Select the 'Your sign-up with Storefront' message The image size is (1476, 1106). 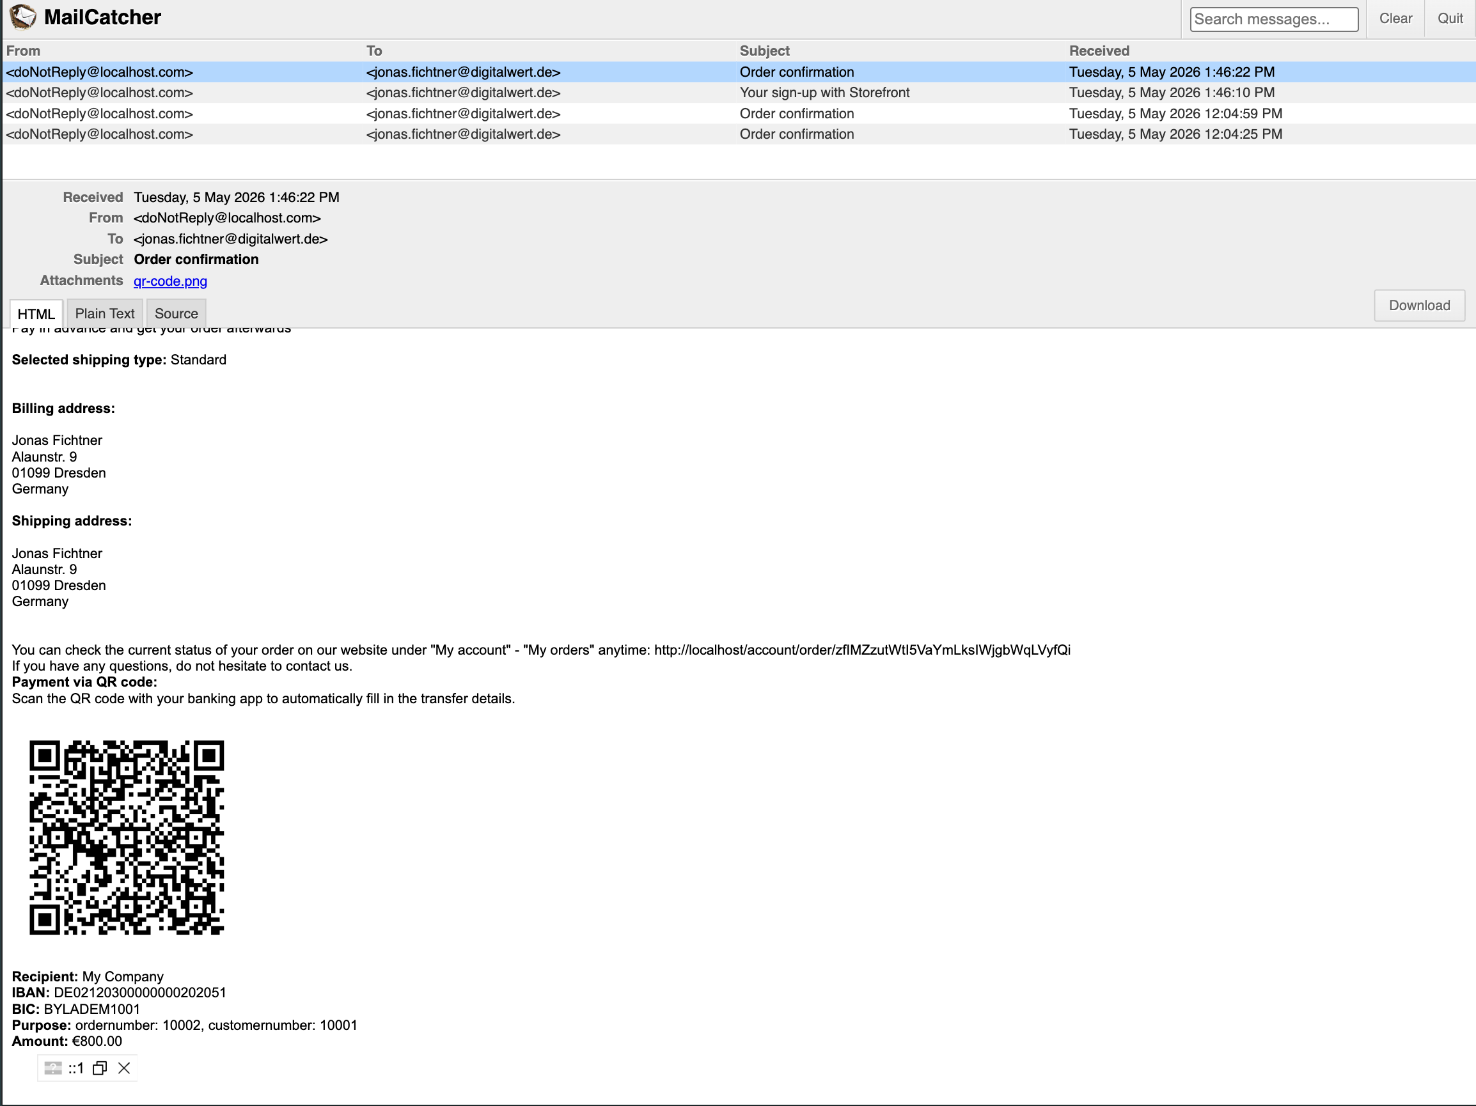[x=739, y=93]
